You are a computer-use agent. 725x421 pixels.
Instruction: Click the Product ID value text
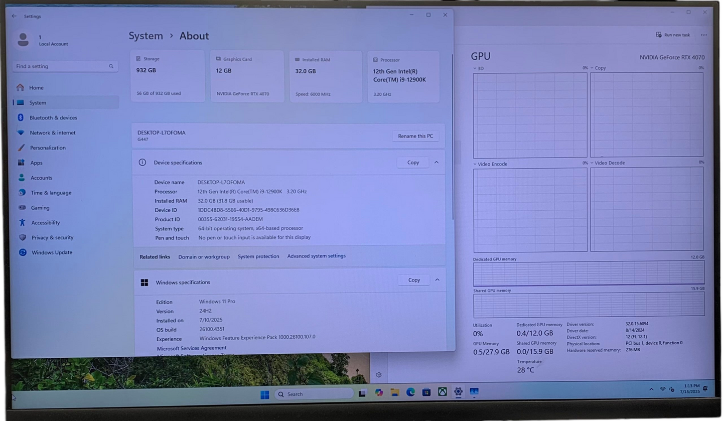(230, 219)
